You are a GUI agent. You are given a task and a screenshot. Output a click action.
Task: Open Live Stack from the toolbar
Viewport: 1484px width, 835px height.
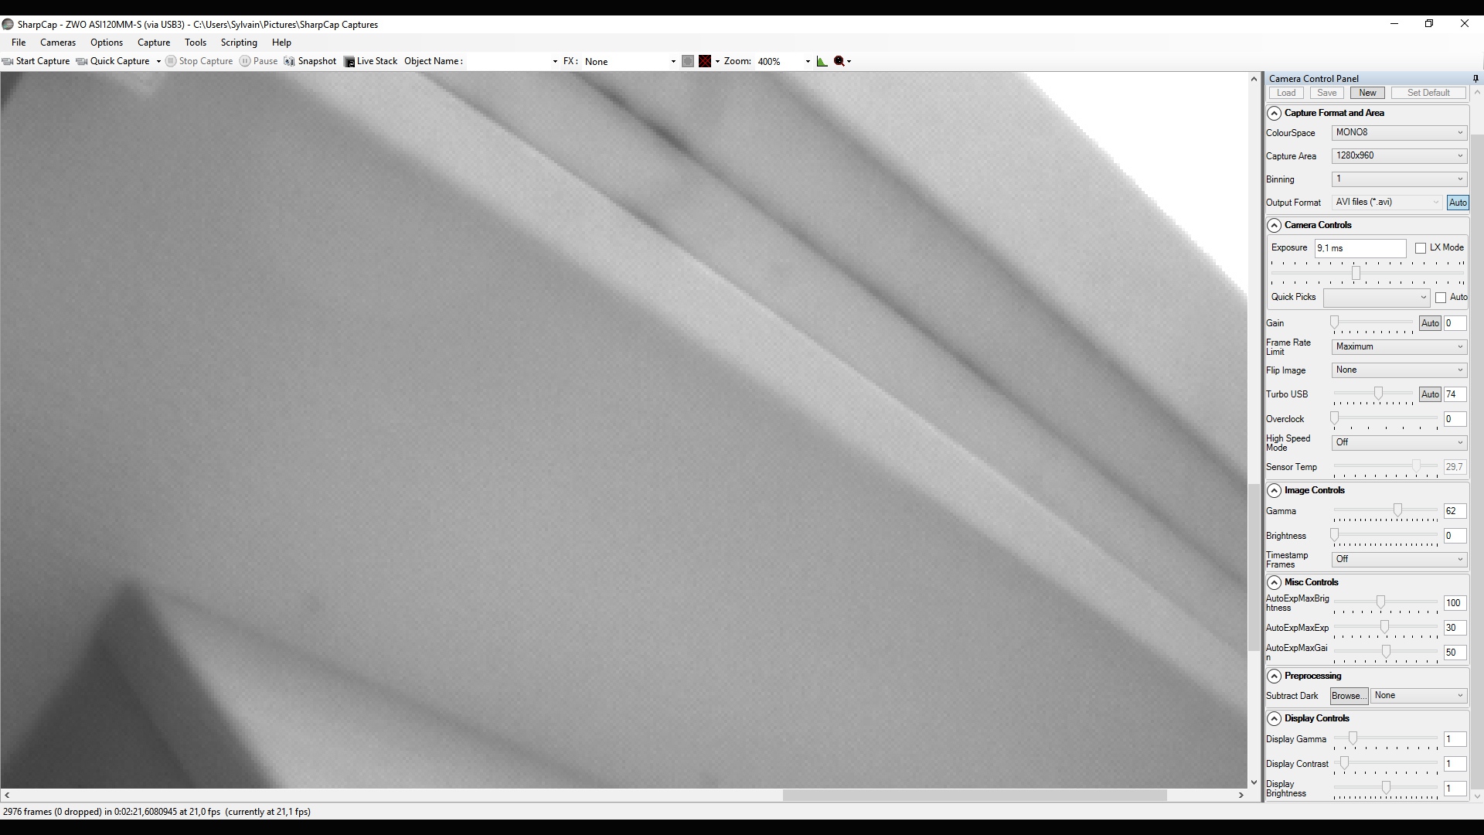coord(349,61)
